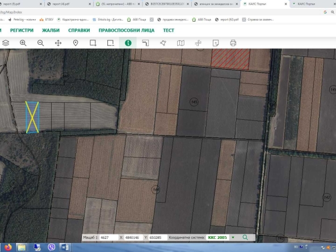Select the zoom in magnifier tool
Screen dimensions: 336x252
(23, 43)
